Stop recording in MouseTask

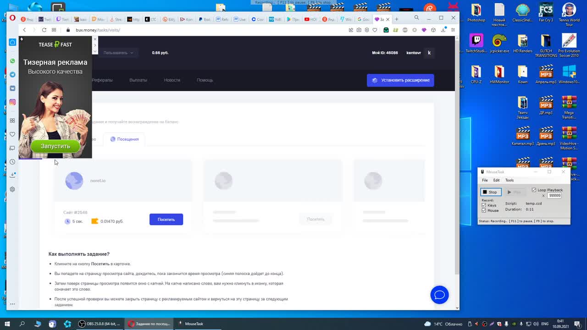pos(491,192)
